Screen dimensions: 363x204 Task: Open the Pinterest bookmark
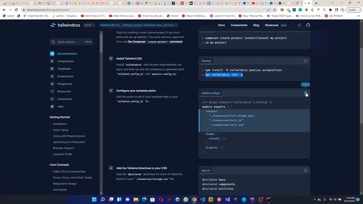click(x=334, y=16)
